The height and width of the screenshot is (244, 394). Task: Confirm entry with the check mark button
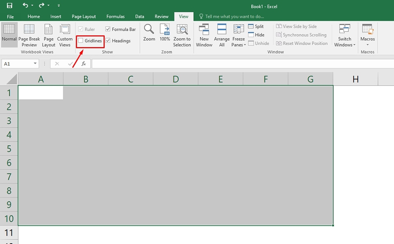click(x=70, y=64)
